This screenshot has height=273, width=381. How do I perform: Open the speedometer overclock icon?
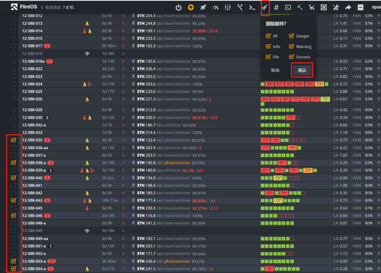(215, 7)
